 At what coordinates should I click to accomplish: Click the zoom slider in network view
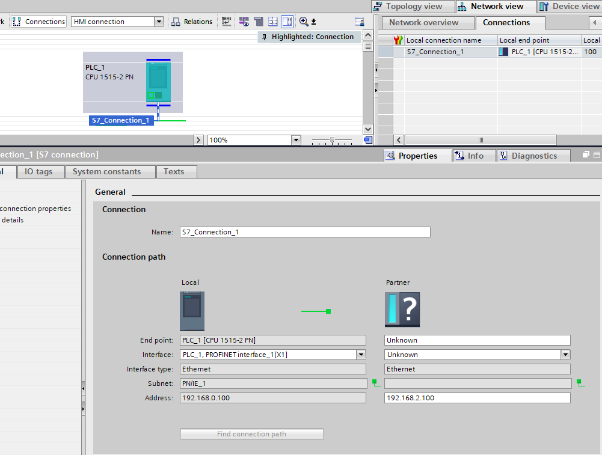pyautogui.click(x=332, y=140)
